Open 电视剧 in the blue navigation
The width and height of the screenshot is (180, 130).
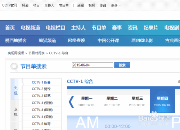[172, 28]
